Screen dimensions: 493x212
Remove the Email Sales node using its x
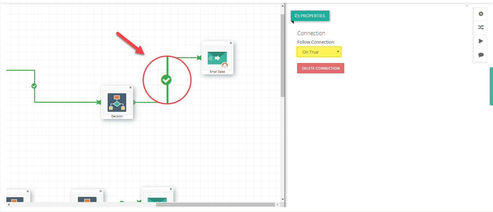tap(231, 43)
